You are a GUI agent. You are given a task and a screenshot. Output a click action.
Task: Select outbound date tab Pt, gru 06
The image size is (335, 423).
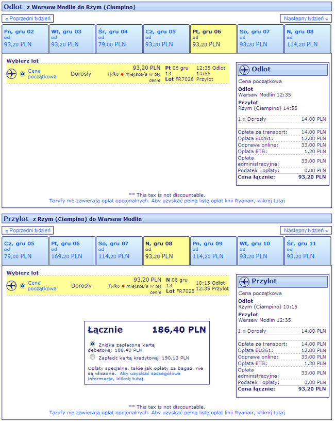213,39
